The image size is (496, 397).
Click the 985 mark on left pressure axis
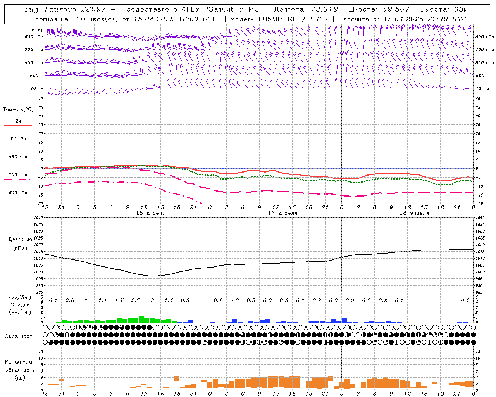click(40, 292)
